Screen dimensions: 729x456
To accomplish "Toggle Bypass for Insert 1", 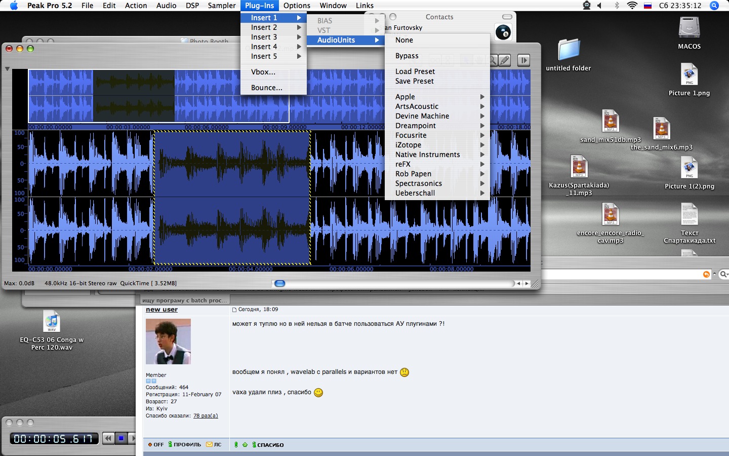I will [407, 56].
